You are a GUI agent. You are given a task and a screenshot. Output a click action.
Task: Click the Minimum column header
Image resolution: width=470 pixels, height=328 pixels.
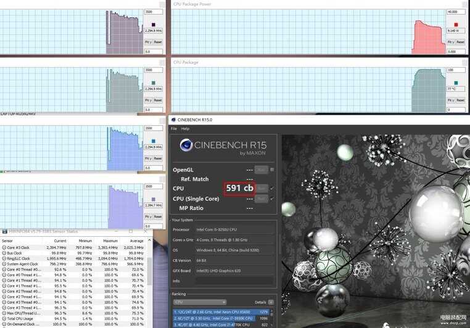(x=85, y=241)
